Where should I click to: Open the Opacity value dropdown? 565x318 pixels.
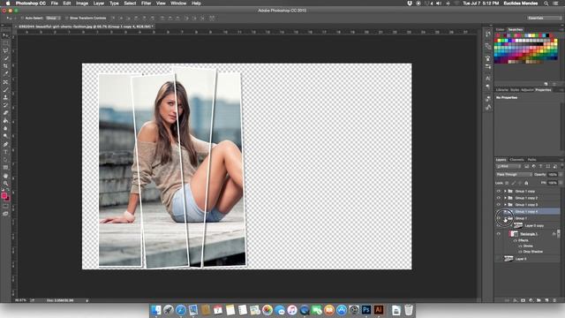[561, 175]
